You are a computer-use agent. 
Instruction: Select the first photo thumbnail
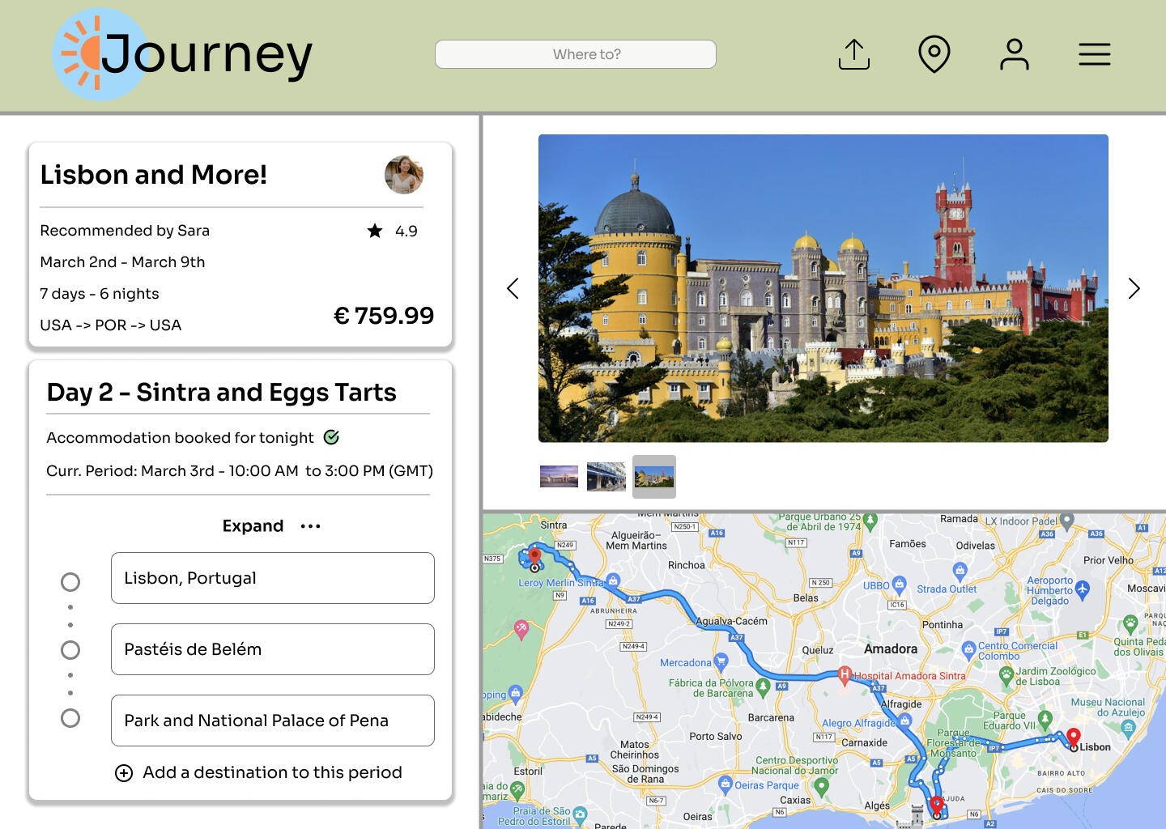[559, 476]
